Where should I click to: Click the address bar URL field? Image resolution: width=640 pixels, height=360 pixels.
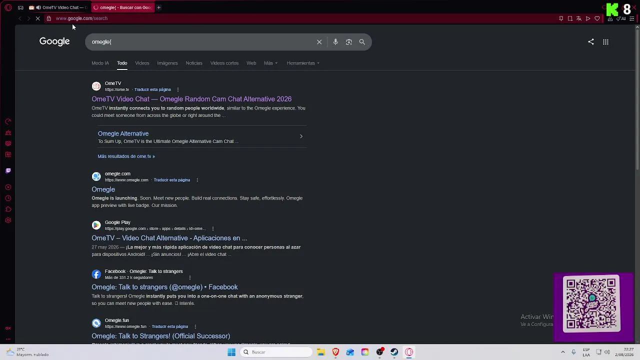point(300,18)
